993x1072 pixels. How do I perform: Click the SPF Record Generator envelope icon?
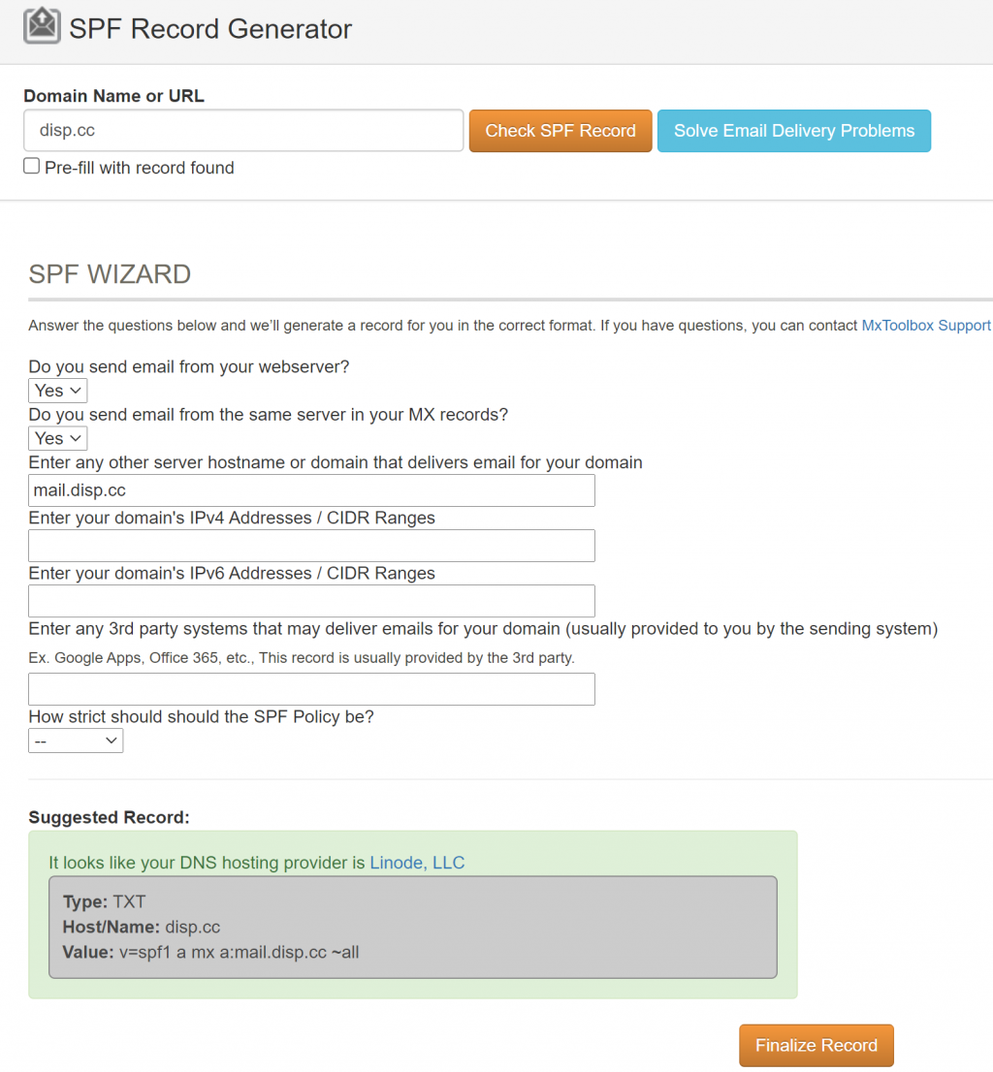point(42,26)
